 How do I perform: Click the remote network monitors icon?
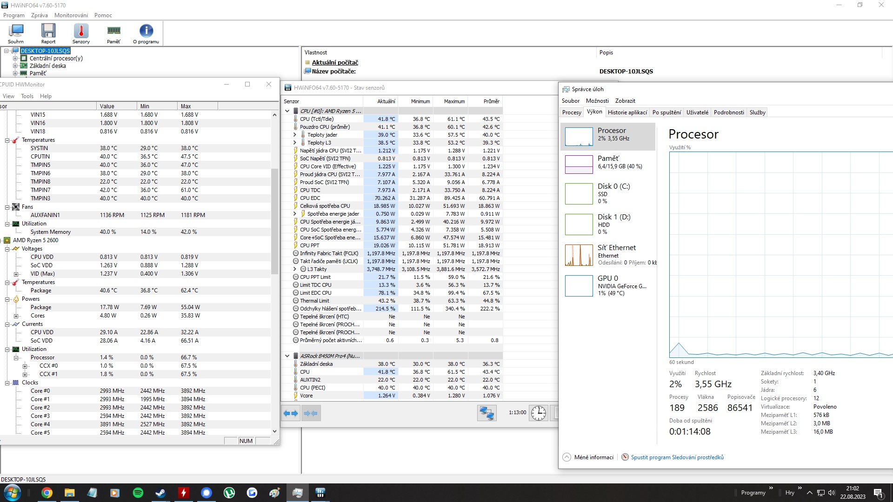pyautogui.click(x=486, y=413)
